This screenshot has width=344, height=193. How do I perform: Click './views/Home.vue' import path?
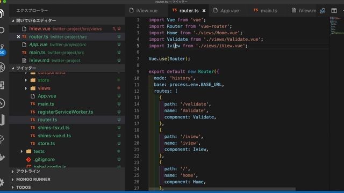(x=217, y=33)
